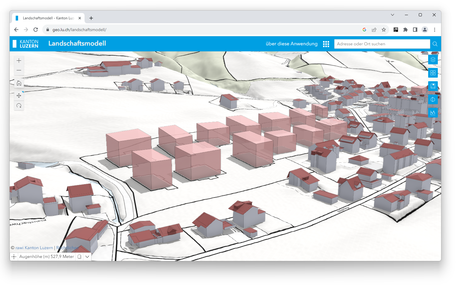Open the basemap gallery grid icon

tap(433, 73)
